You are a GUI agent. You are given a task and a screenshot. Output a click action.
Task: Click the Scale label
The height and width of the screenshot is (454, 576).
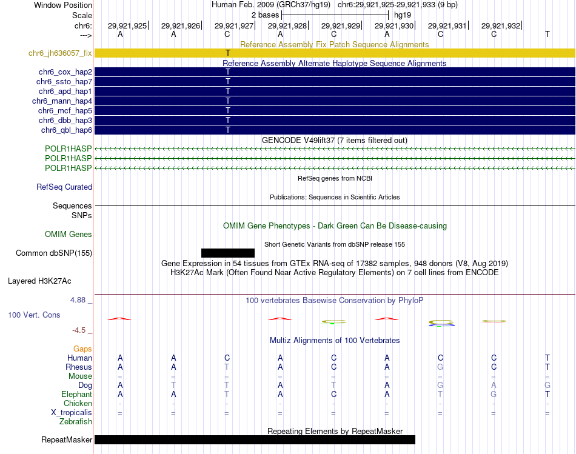coord(82,15)
